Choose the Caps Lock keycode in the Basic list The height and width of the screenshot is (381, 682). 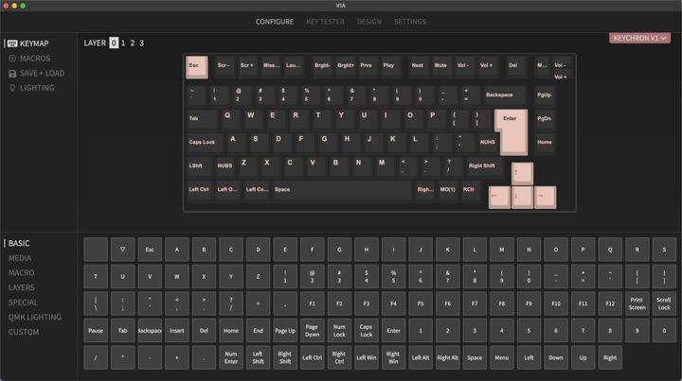click(367, 331)
